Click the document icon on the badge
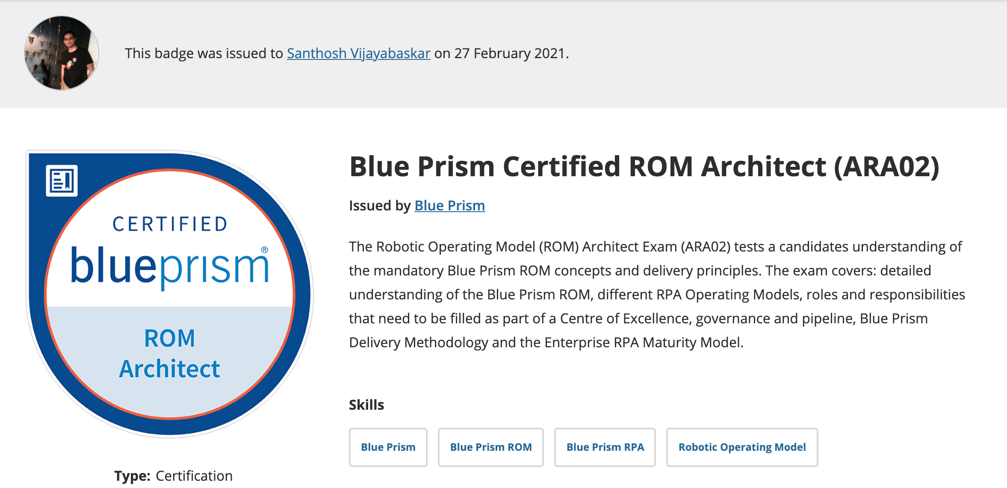Viewport: 1007px width, 488px height. [x=62, y=180]
